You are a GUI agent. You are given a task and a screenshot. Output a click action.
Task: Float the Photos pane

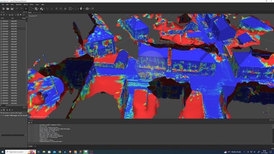pyautogui.click(x=24, y=12)
